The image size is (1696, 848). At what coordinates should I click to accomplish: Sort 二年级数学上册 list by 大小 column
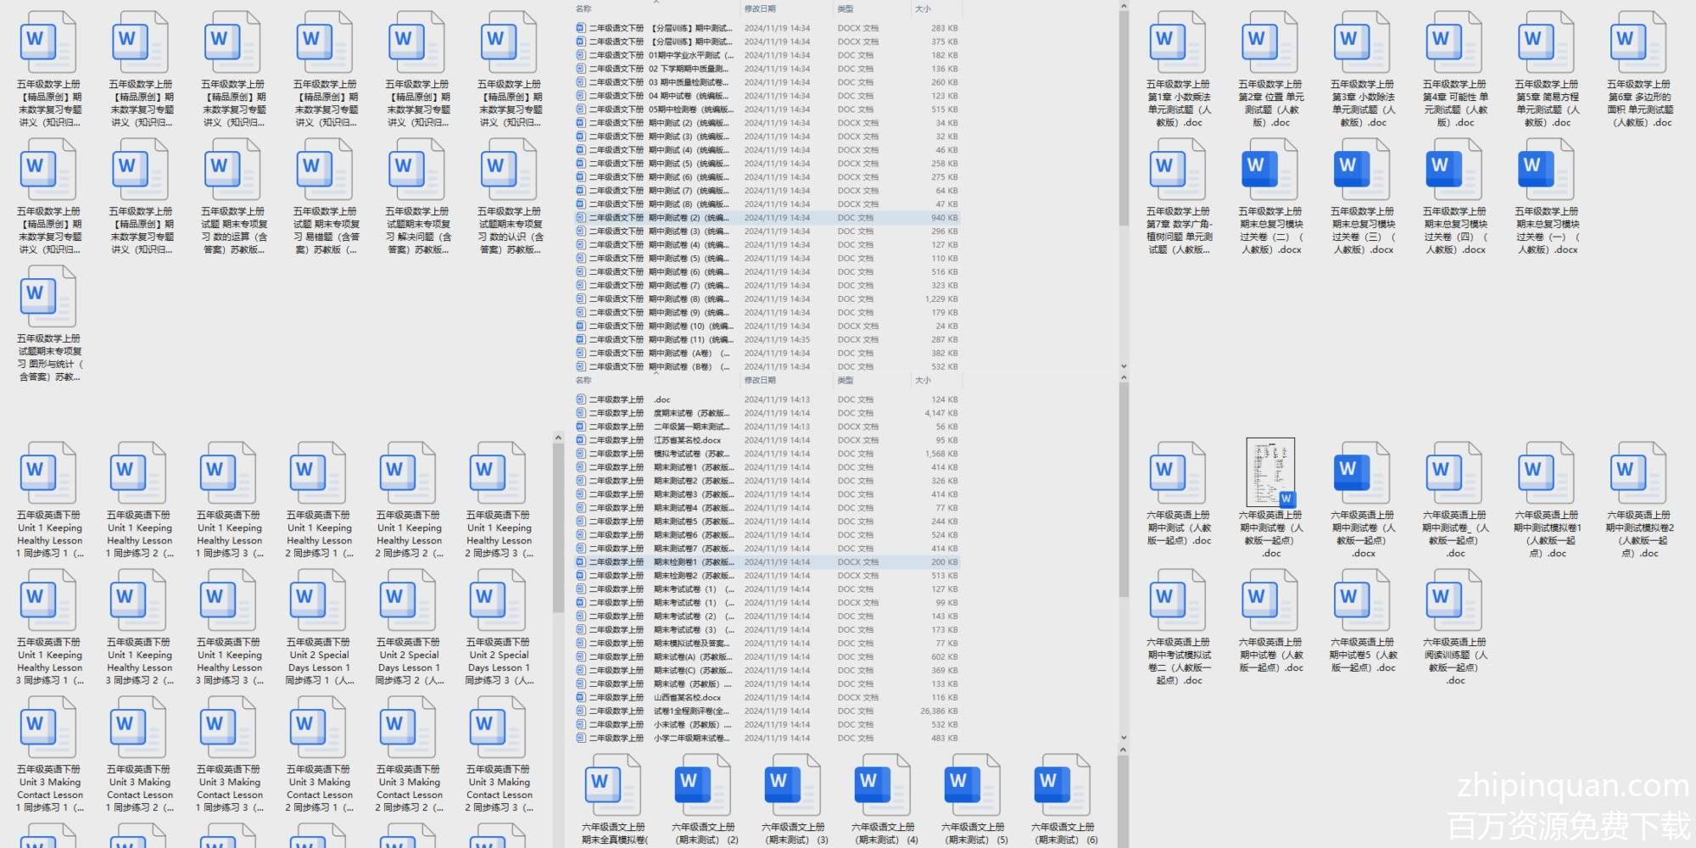point(923,381)
